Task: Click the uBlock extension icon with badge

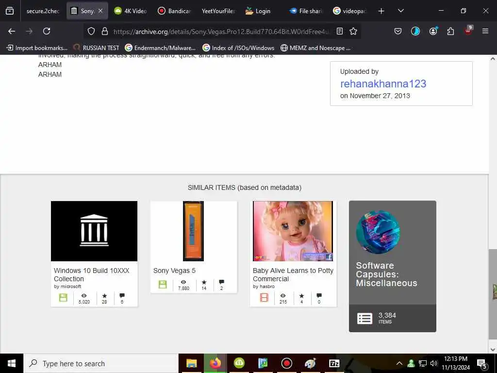Action: click(468, 31)
